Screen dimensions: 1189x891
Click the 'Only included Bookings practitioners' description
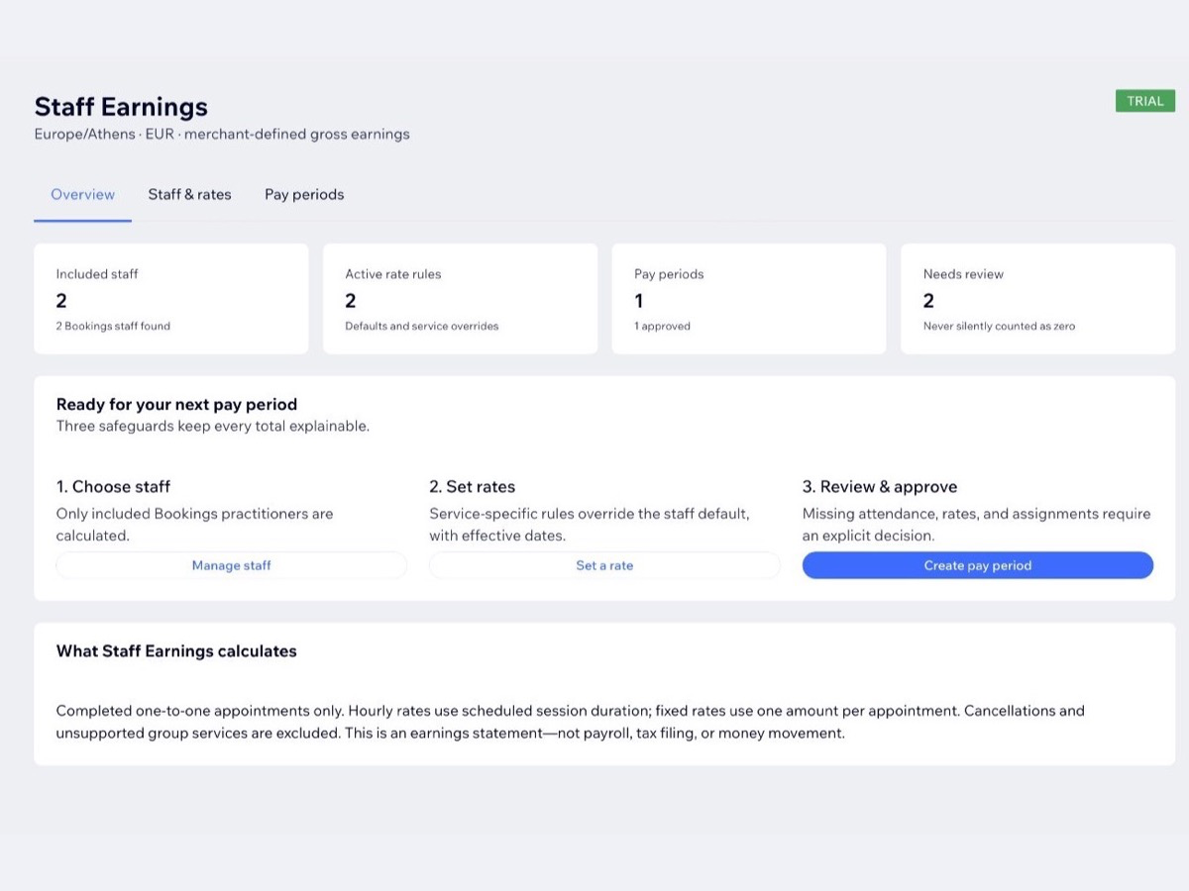pyautogui.click(x=195, y=525)
